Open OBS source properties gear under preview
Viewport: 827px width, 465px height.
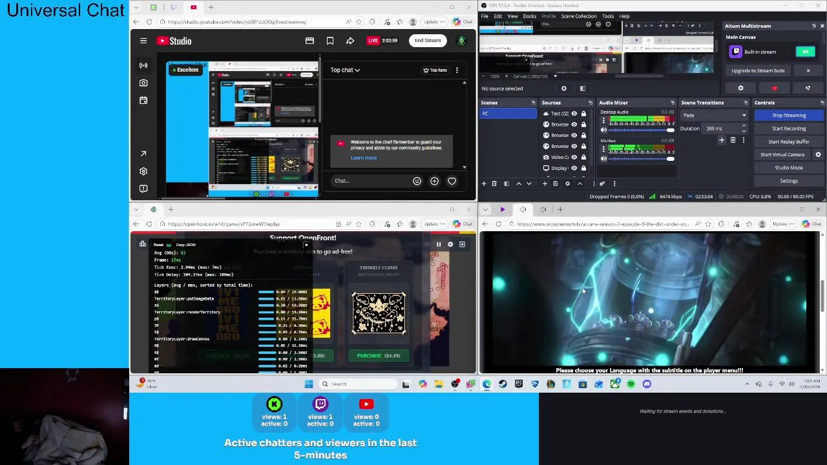click(x=564, y=88)
